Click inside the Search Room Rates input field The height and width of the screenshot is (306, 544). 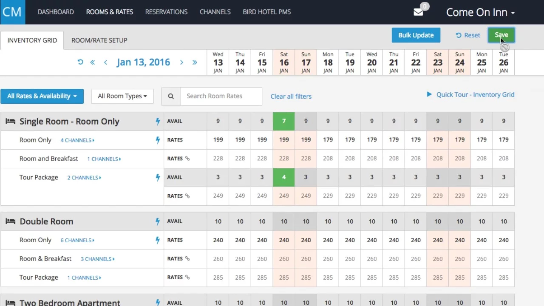[221, 96]
